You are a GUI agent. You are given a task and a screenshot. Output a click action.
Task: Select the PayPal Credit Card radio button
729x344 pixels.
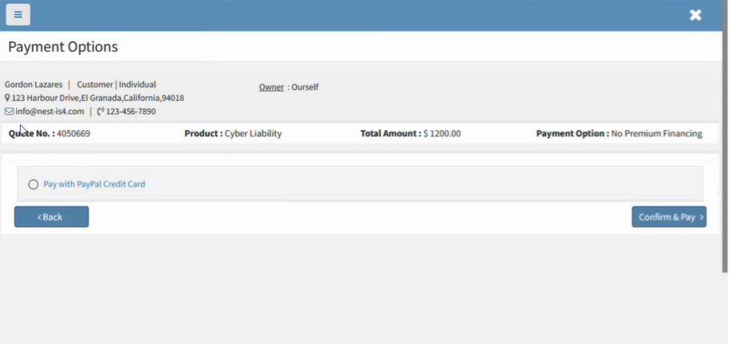pos(33,184)
